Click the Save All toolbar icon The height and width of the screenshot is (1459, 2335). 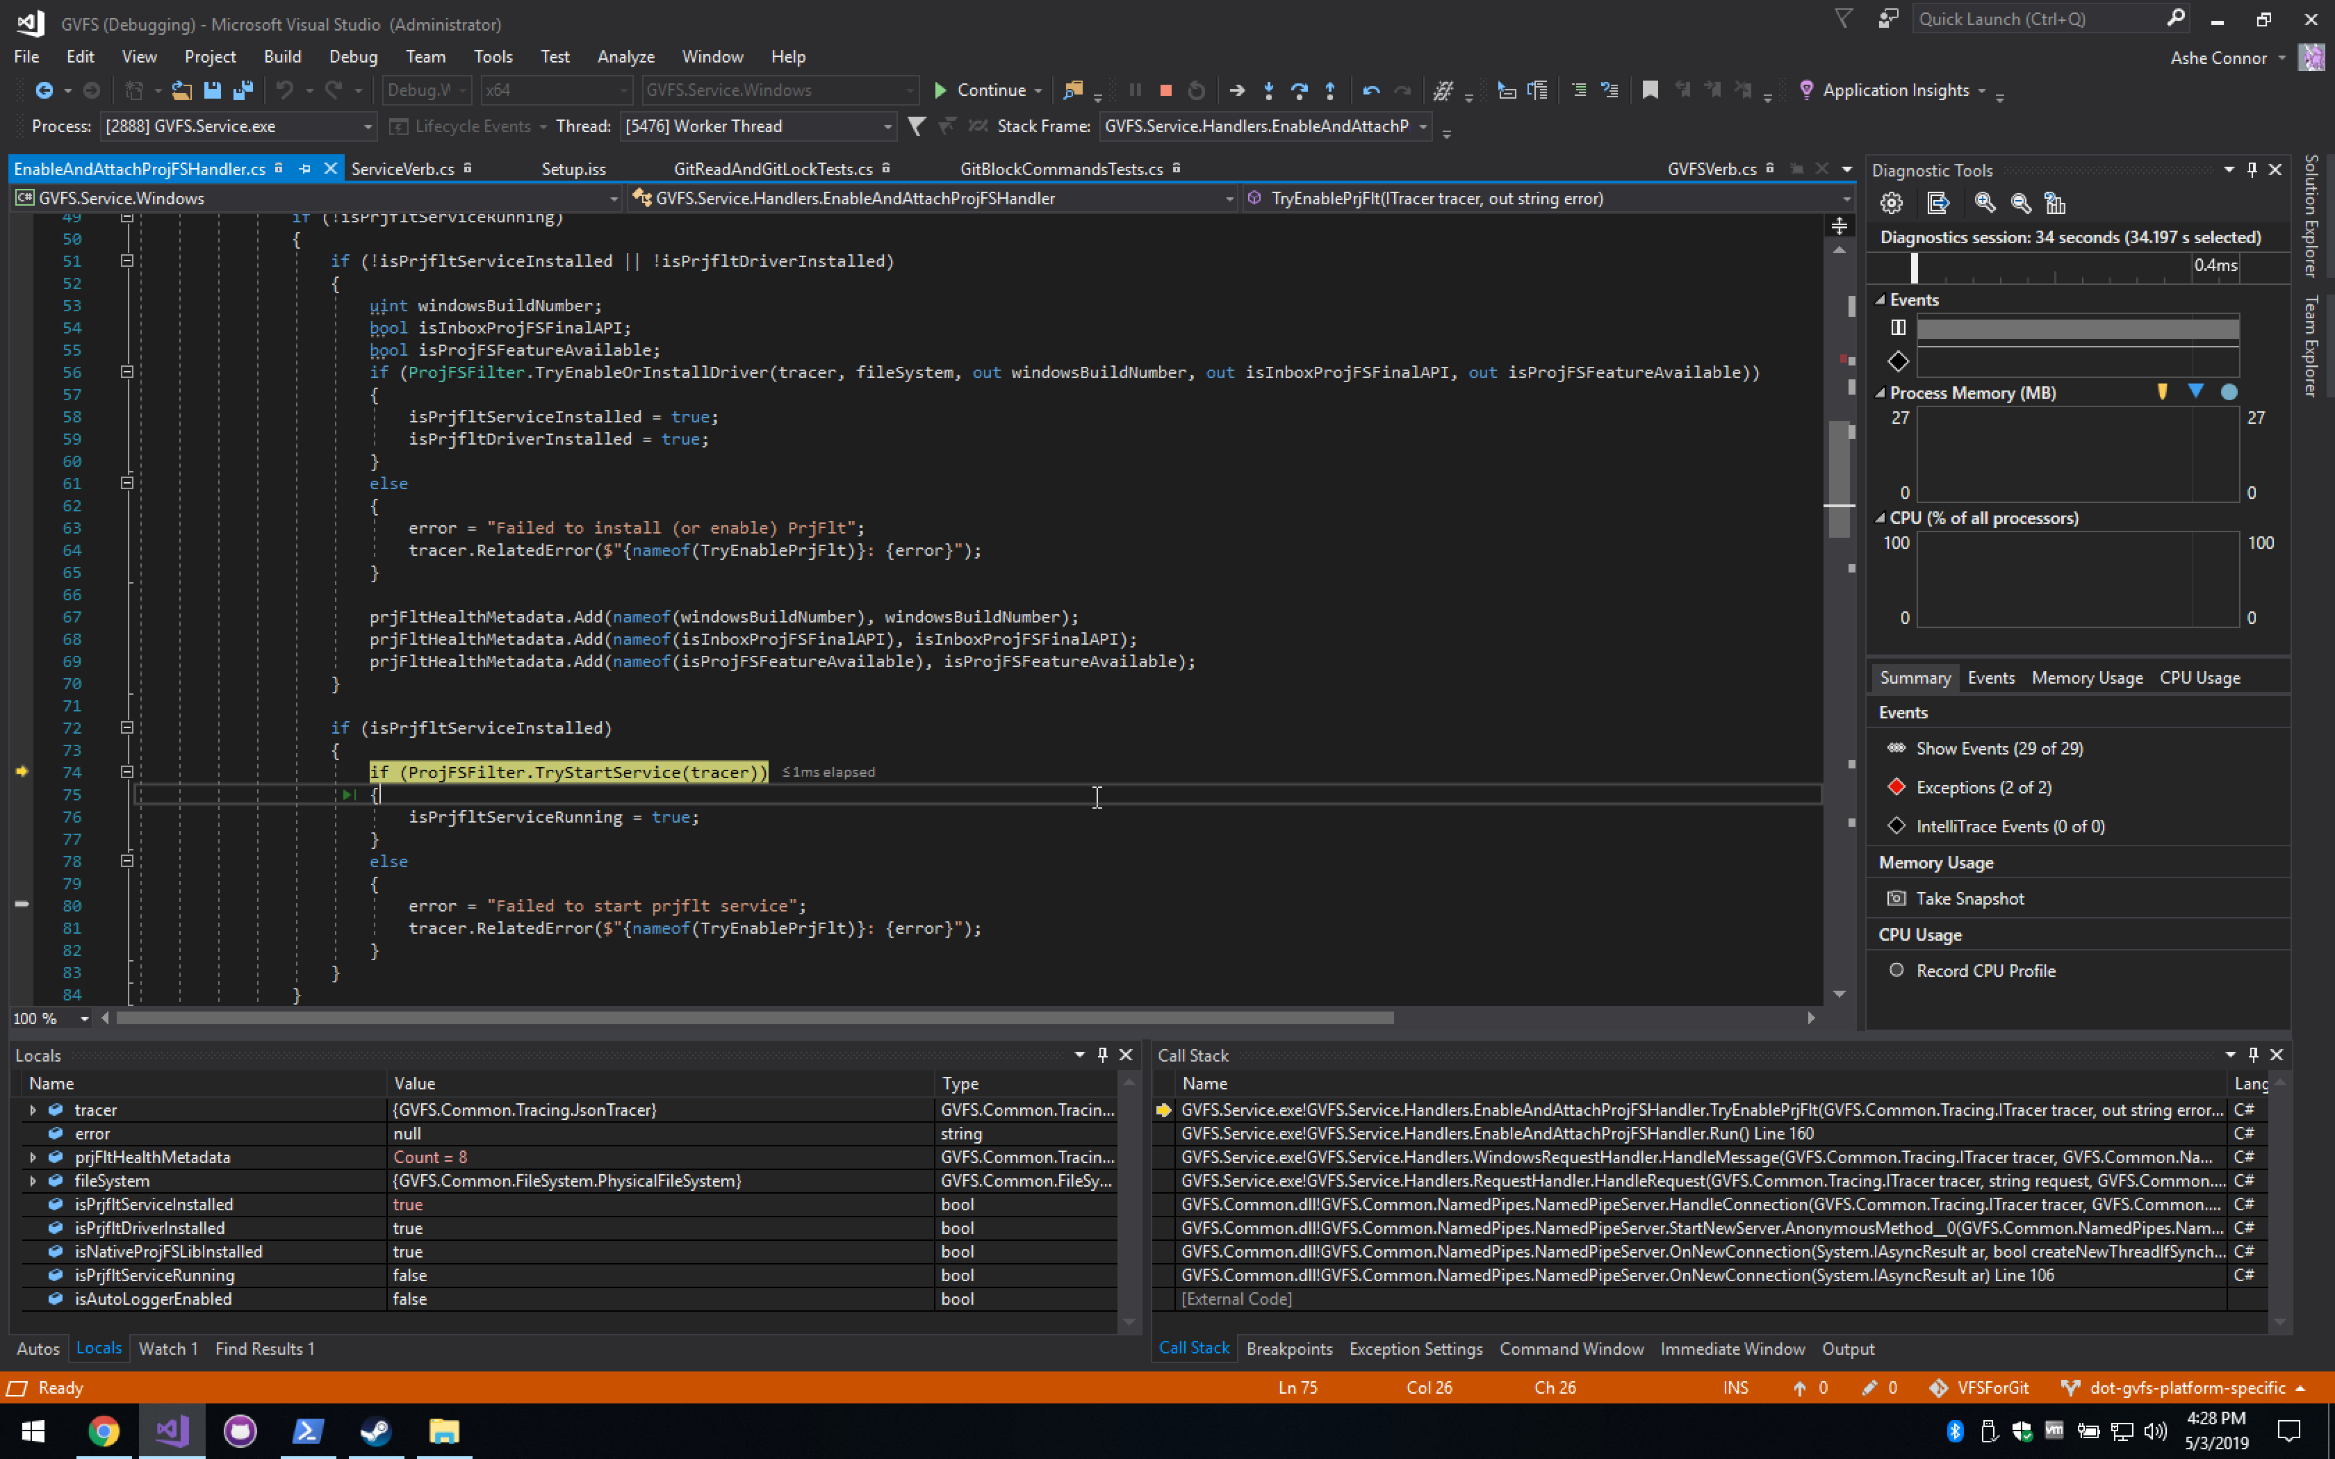click(x=243, y=91)
